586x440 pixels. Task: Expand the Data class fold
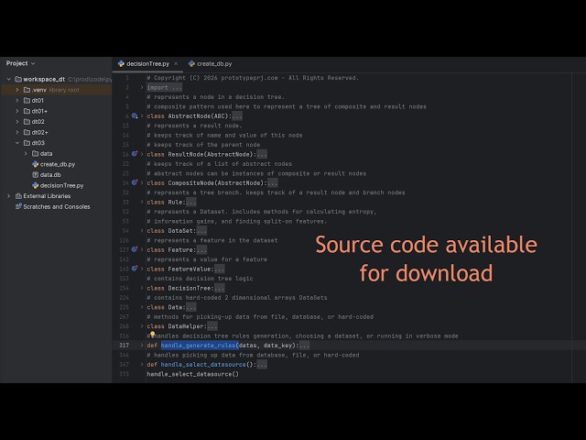(142, 307)
